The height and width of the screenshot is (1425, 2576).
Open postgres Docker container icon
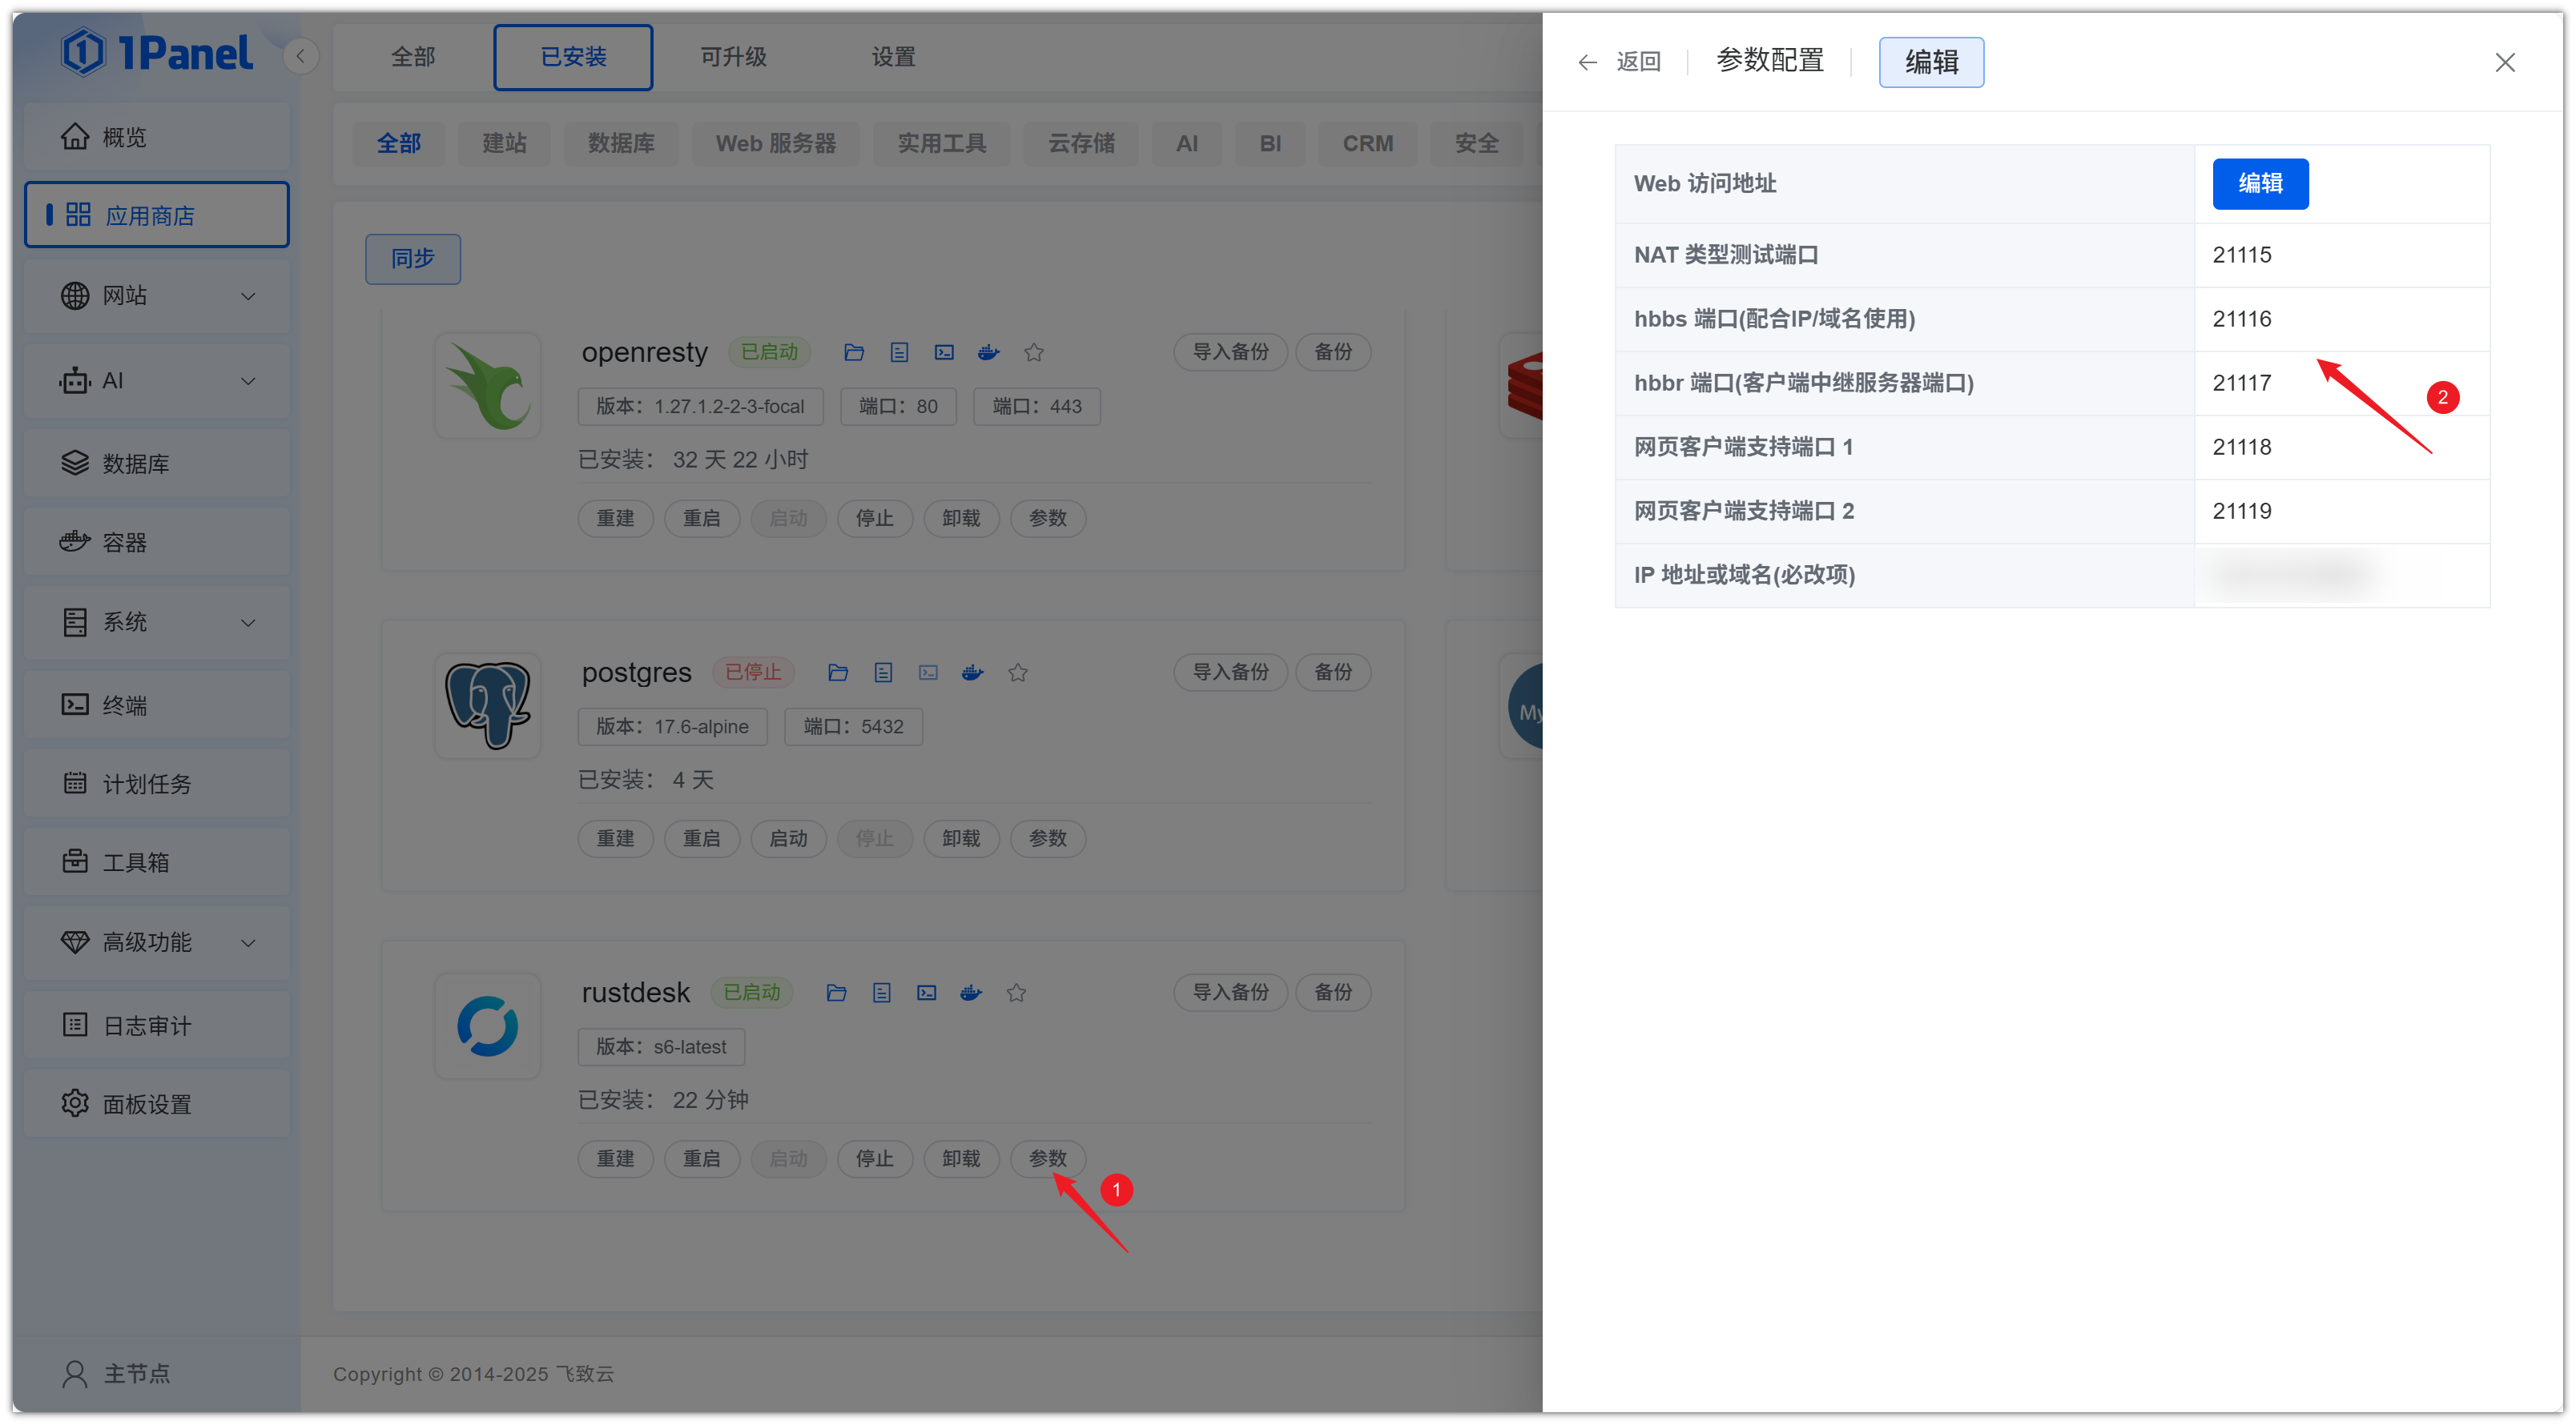(972, 672)
